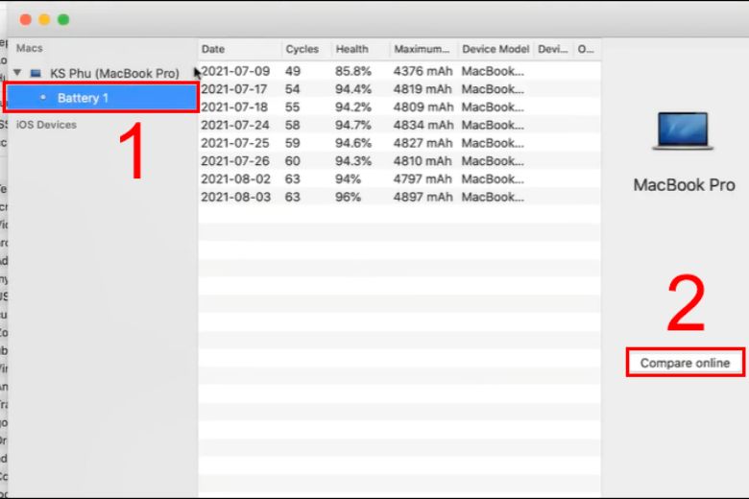
Task: Zoom the window with green button
Action: [63, 19]
